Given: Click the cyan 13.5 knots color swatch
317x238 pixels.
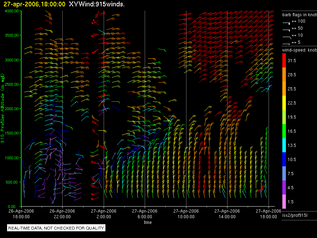Looking at the screenshot, I should [x=284, y=145].
